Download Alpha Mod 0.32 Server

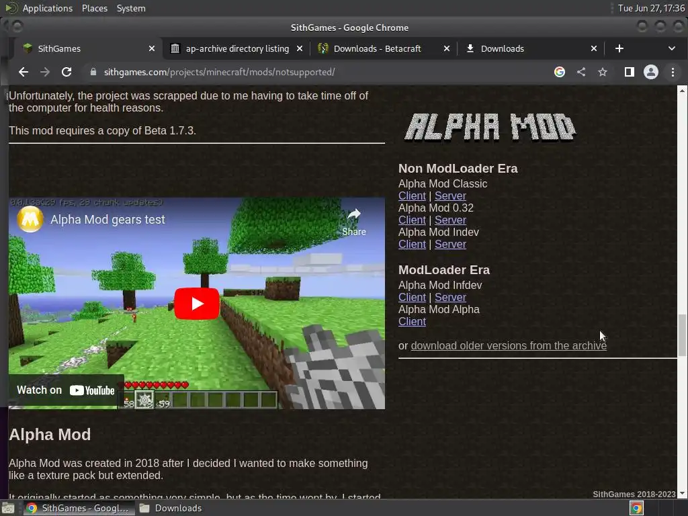click(450, 220)
